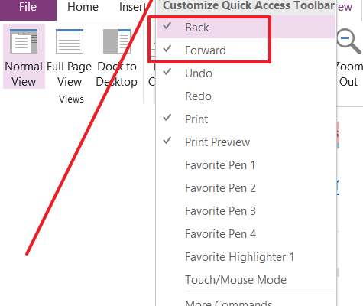
Task: Add Favorite Highlighter 1 to toolbar
Action: click(x=246, y=256)
